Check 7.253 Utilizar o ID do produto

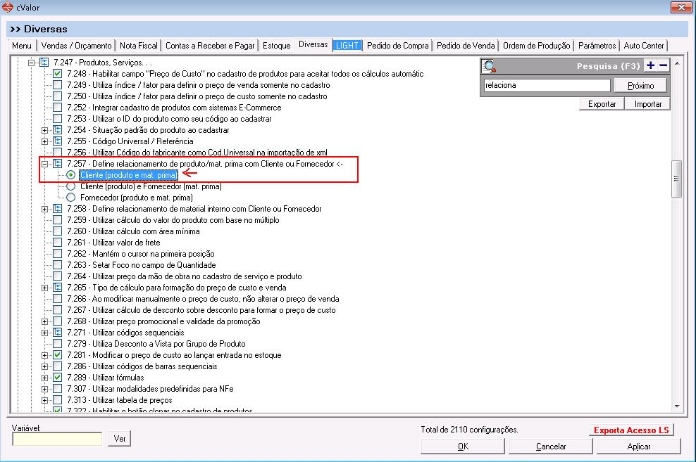[x=58, y=119]
